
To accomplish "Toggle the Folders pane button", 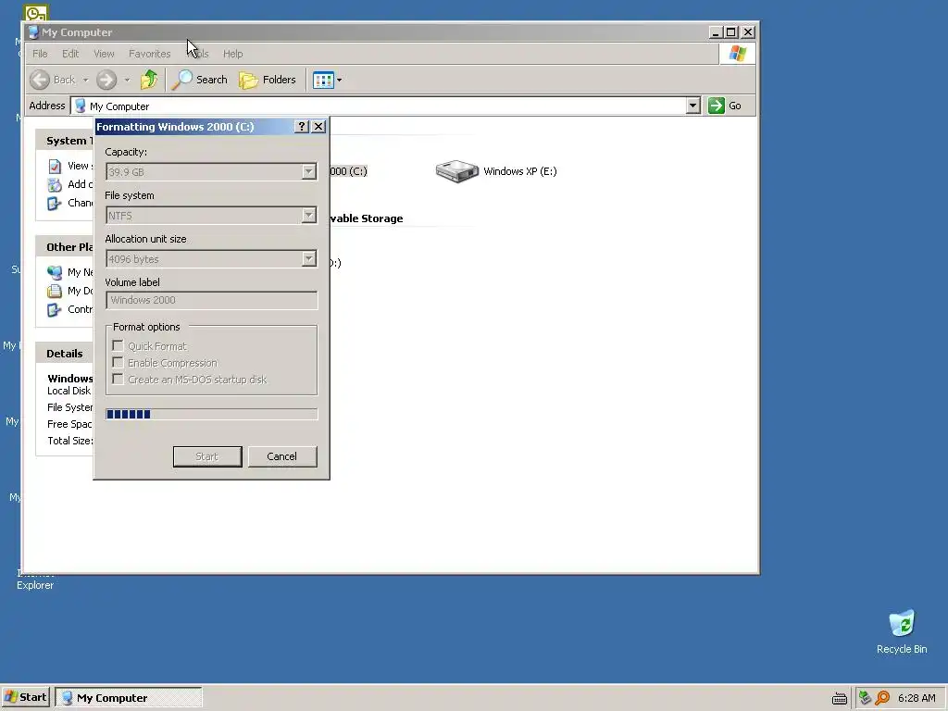I will point(268,80).
